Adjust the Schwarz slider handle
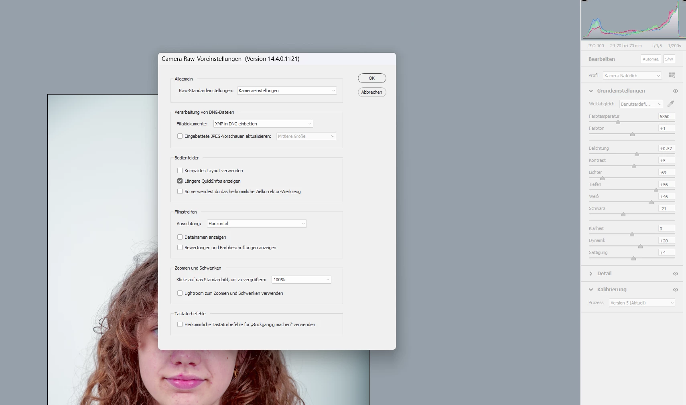Image resolution: width=686 pixels, height=405 pixels. [623, 214]
